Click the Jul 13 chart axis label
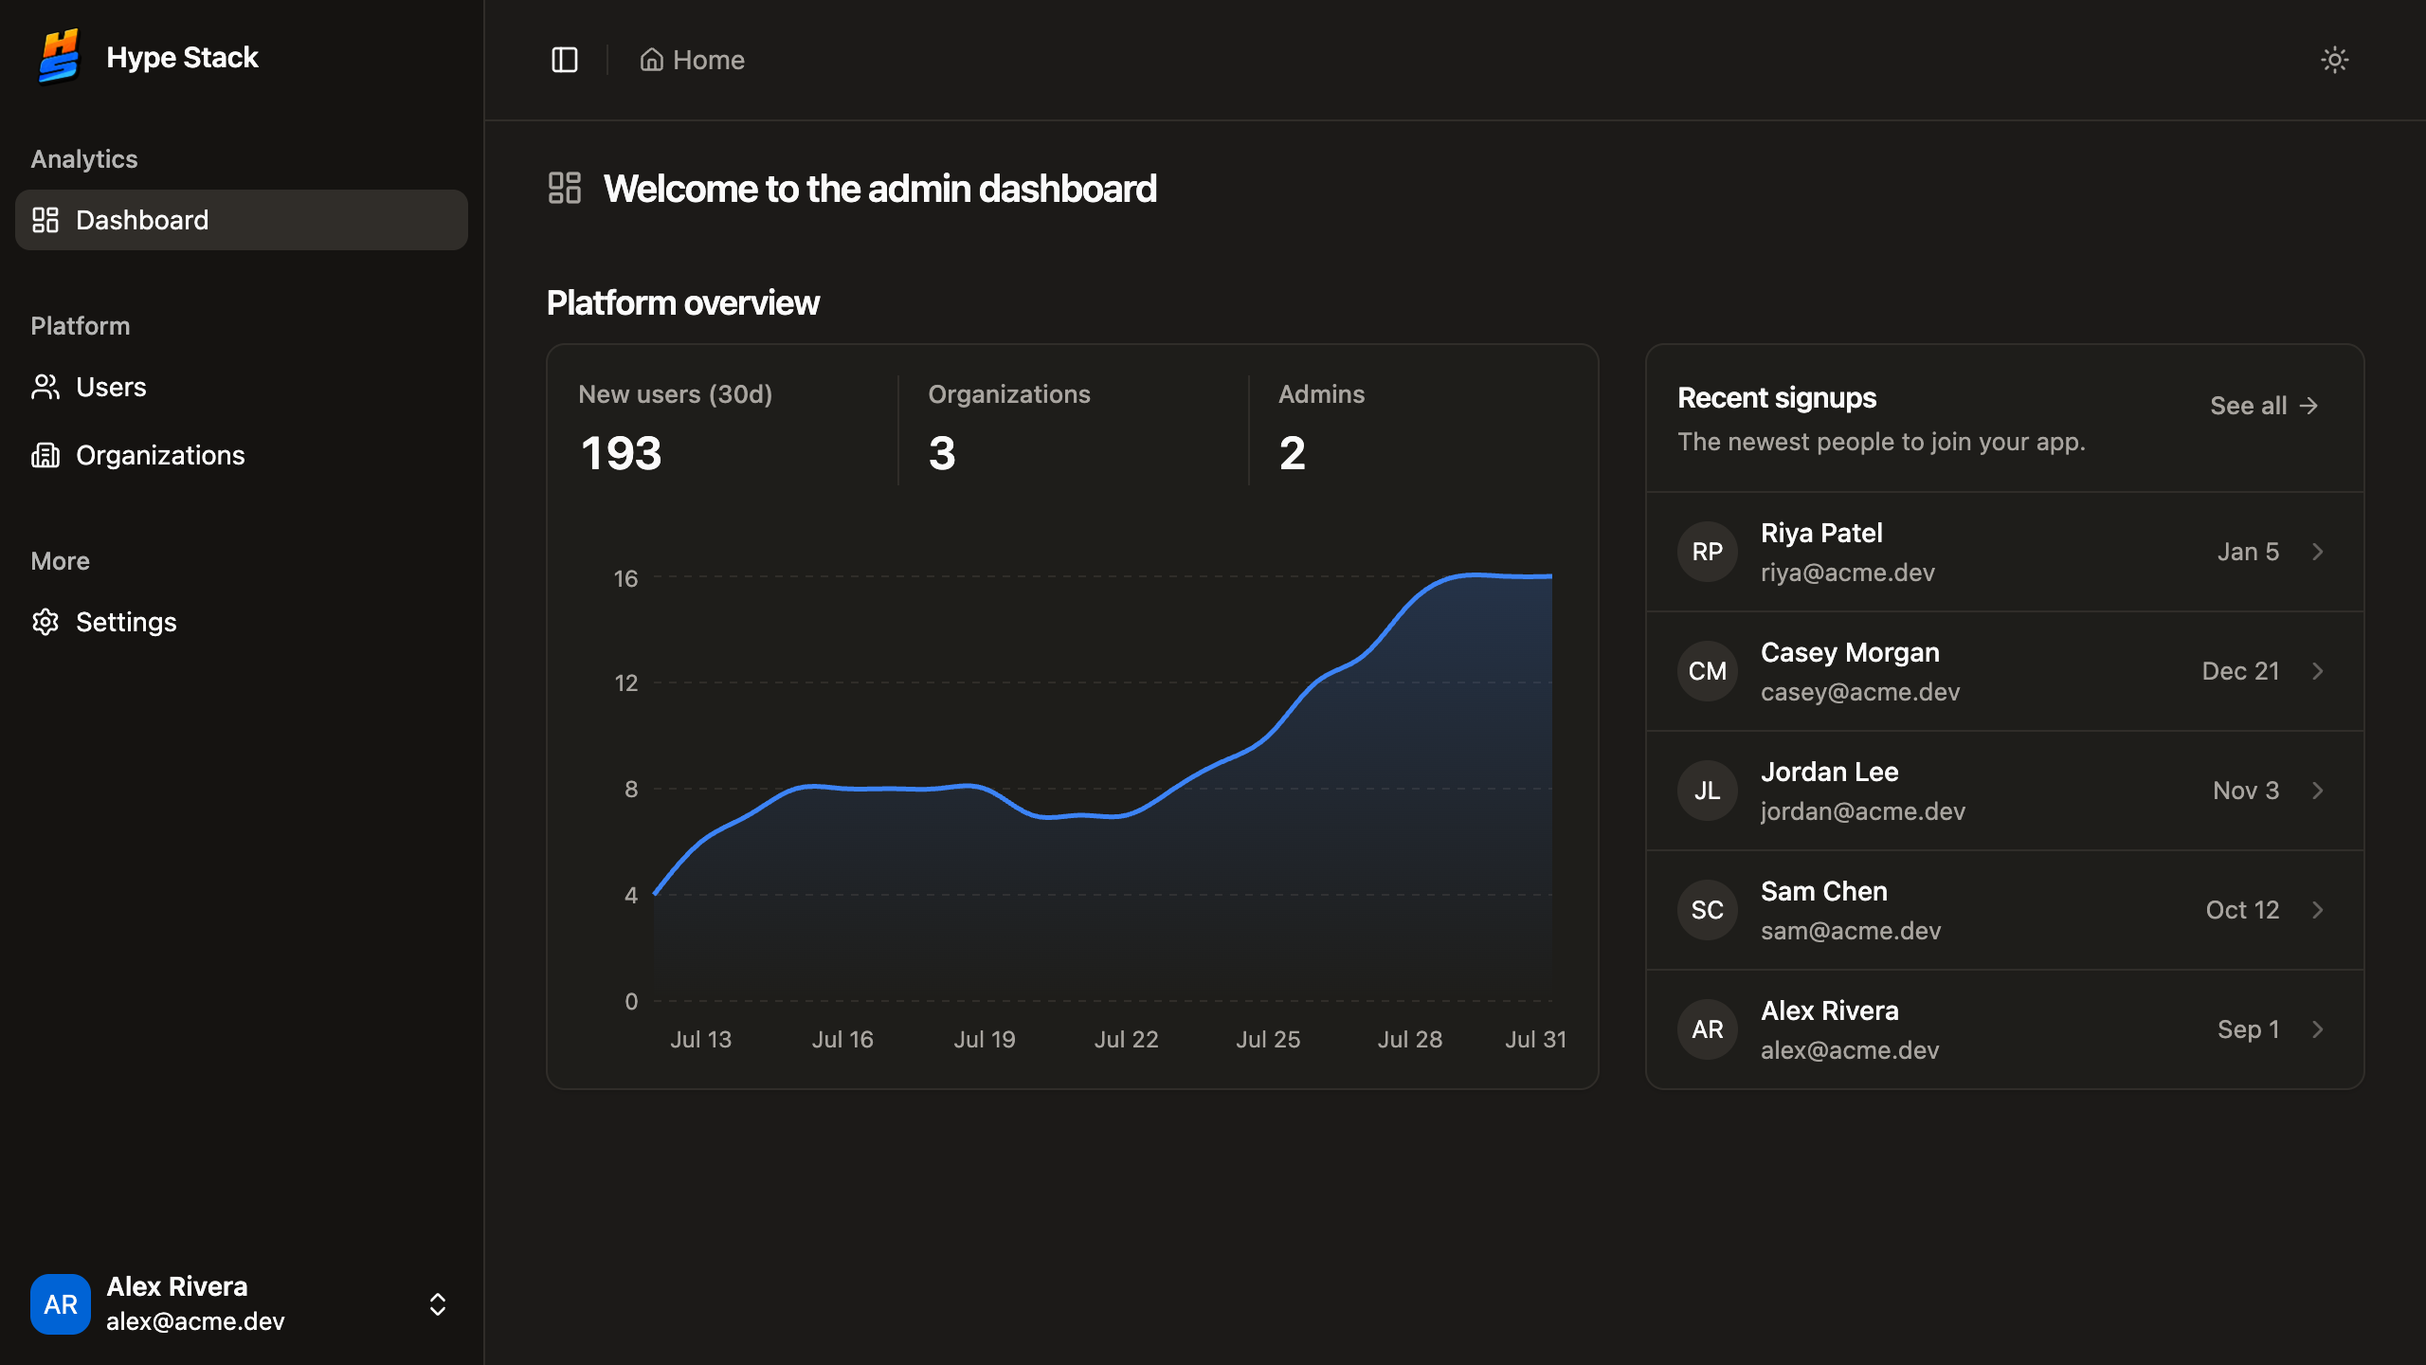The image size is (2426, 1365). (x=701, y=1040)
